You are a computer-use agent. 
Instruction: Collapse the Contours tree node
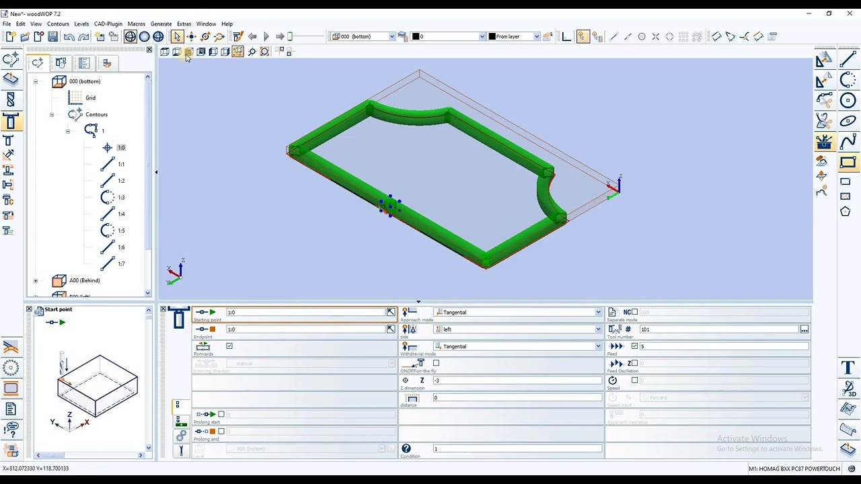52,114
